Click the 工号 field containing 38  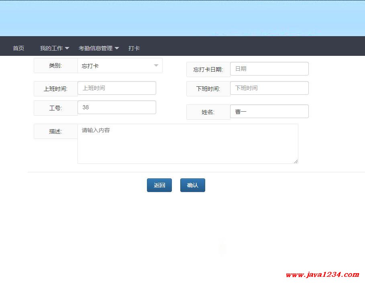click(116, 107)
